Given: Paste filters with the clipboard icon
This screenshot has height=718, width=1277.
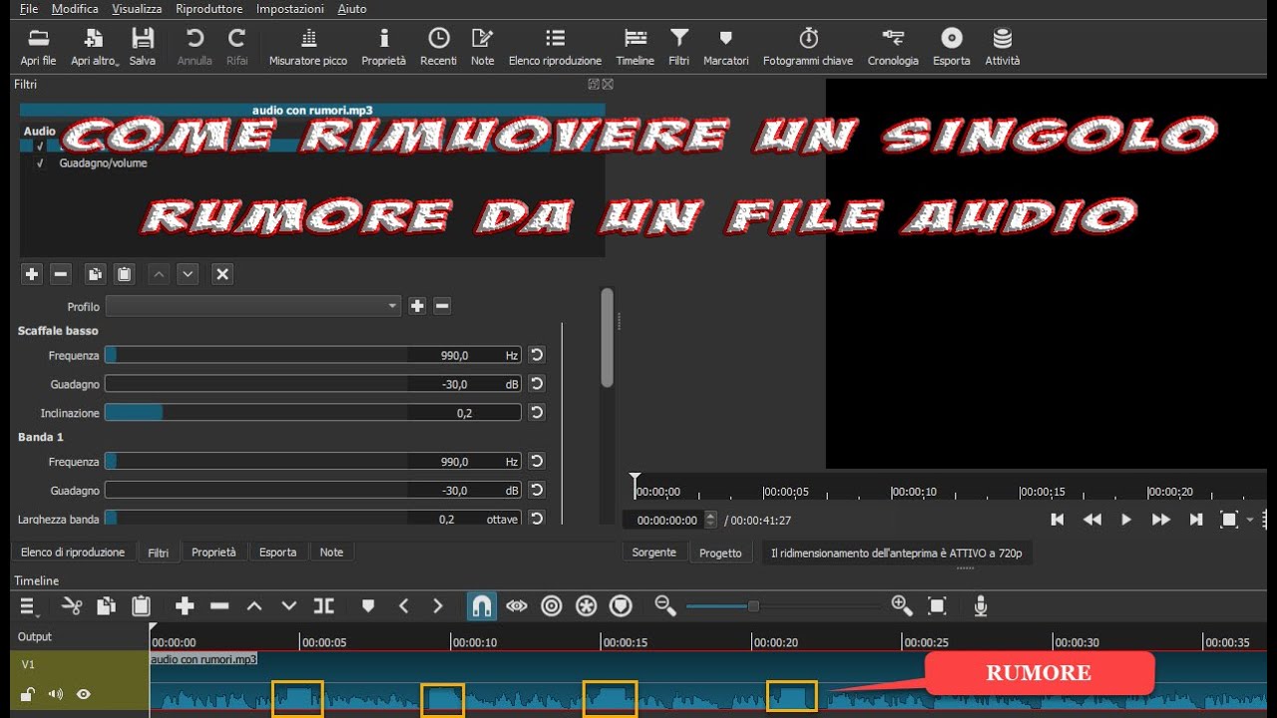Looking at the screenshot, I should (124, 274).
